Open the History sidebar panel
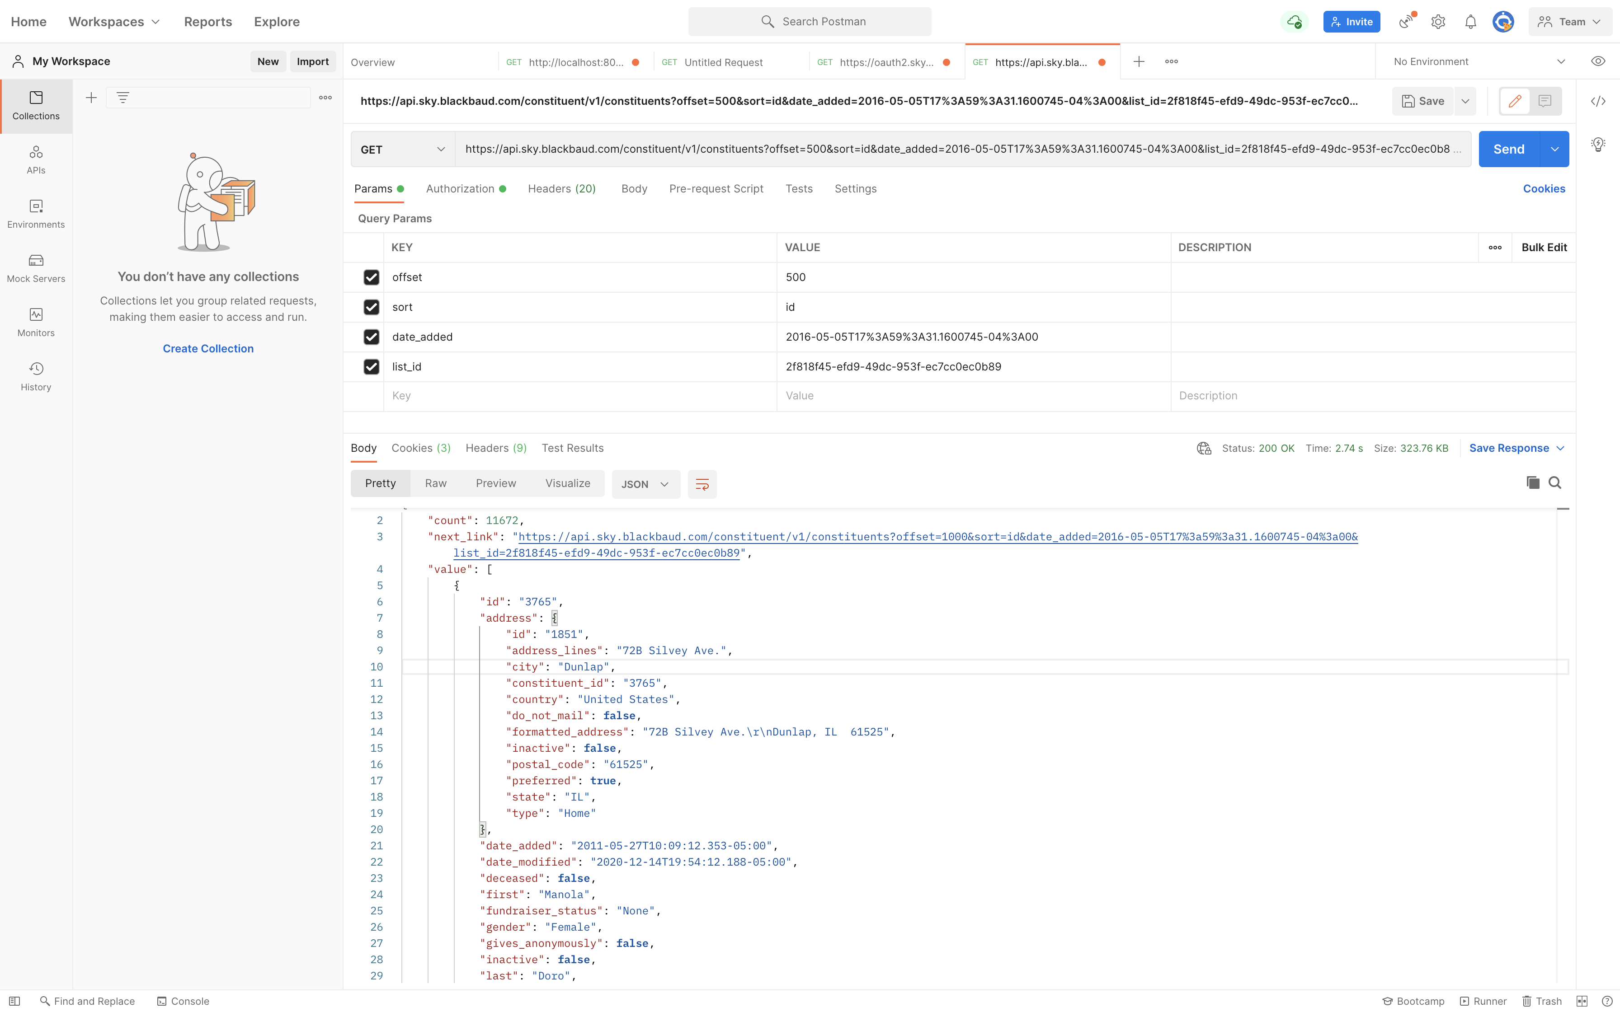The image size is (1620, 1012). (x=36, y=376)
